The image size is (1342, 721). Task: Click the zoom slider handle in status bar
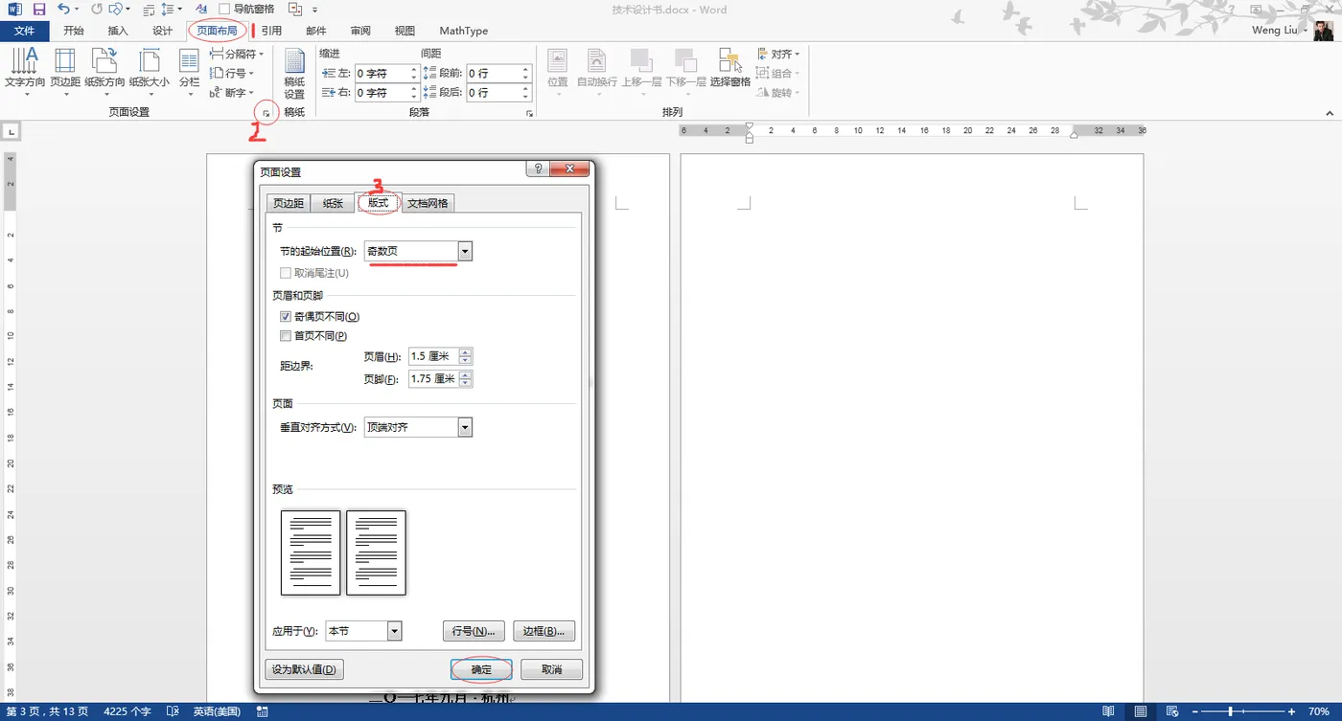(1230, 711)
